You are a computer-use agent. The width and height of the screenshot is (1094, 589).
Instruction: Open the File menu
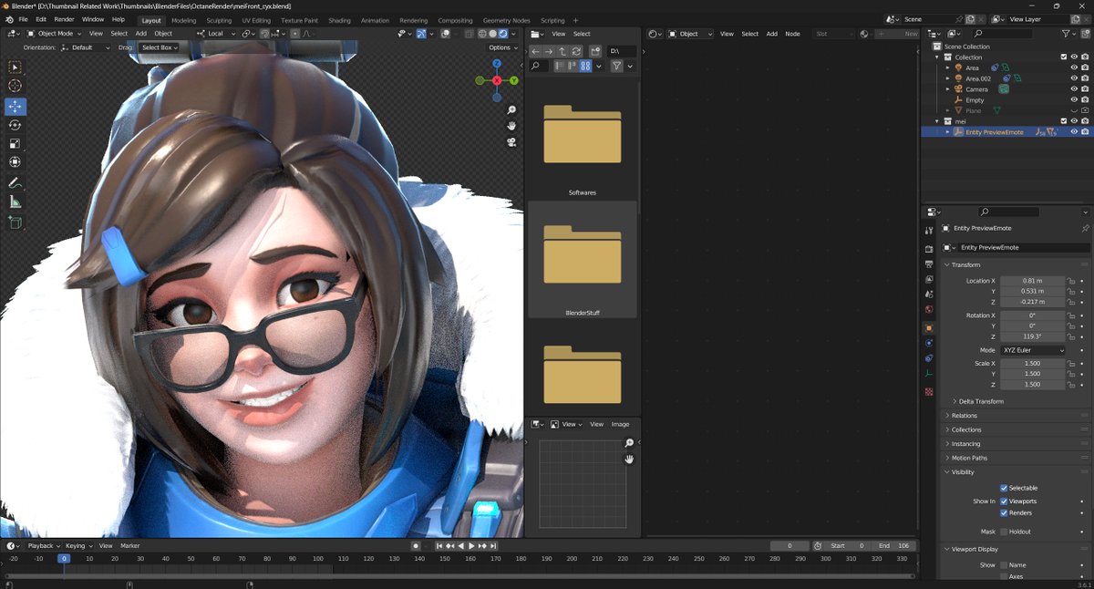(x=23, y=19)
